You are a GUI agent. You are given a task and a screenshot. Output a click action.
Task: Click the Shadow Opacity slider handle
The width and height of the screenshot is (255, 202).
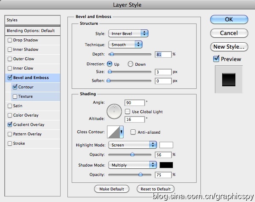[140, 175]
